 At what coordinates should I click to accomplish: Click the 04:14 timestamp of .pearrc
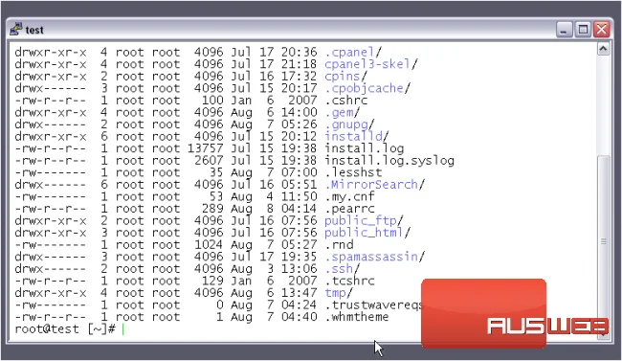click(300, 209)
